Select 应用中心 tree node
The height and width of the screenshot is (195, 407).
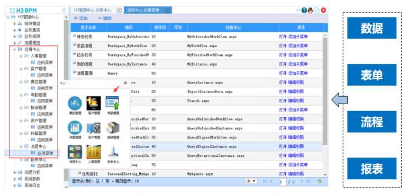point(32,50)
